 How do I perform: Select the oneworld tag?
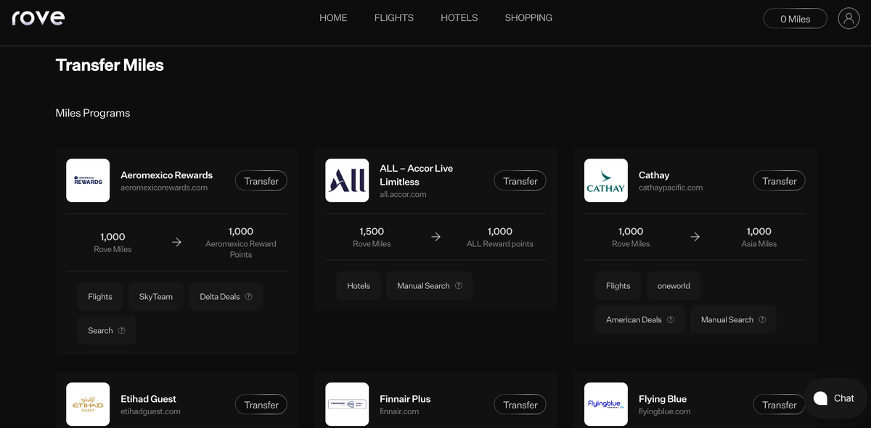pos(674,285)
